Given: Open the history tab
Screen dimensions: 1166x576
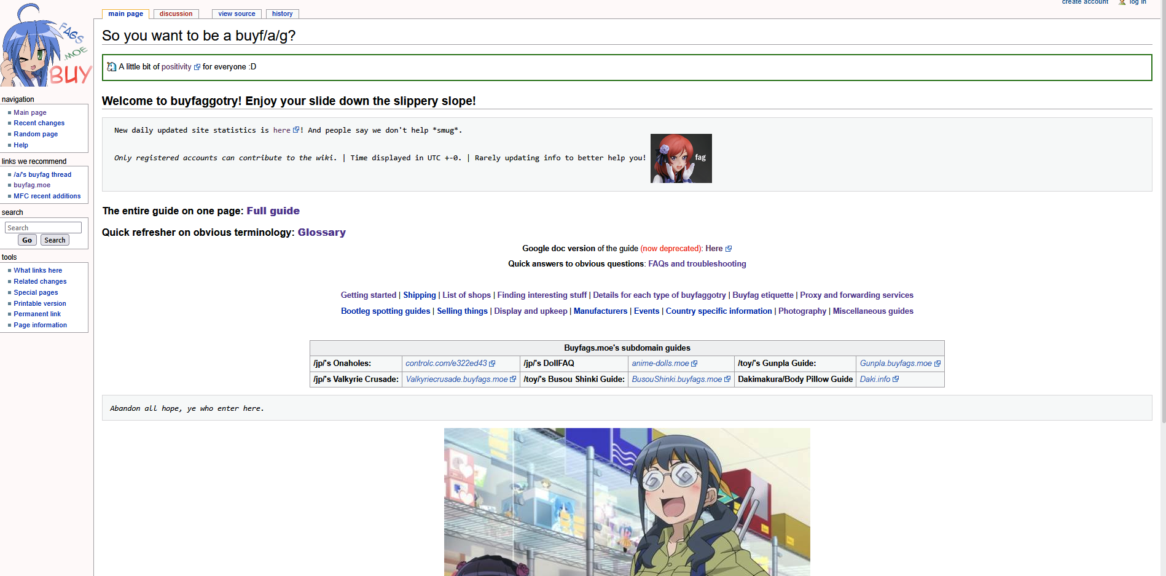Looking at the screenshot, I should [x=283, y=14].
